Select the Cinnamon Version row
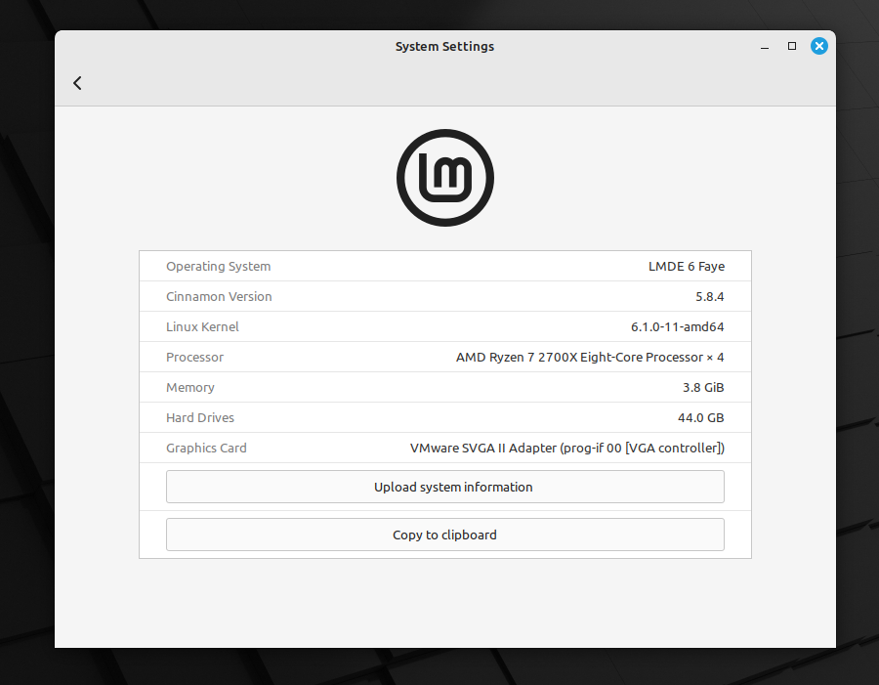Viewport: 879px width, 685px height. tap(444, 296)
